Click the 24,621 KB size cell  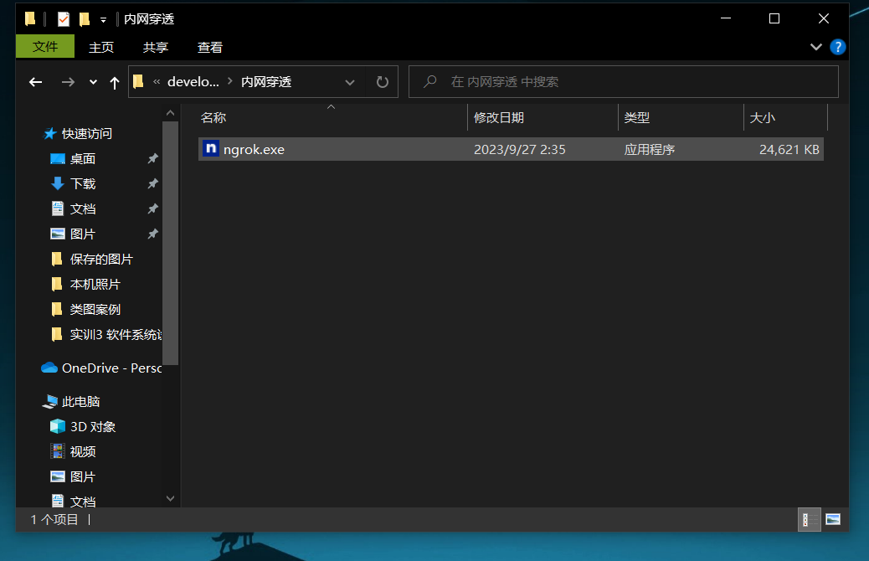[789, 150]
